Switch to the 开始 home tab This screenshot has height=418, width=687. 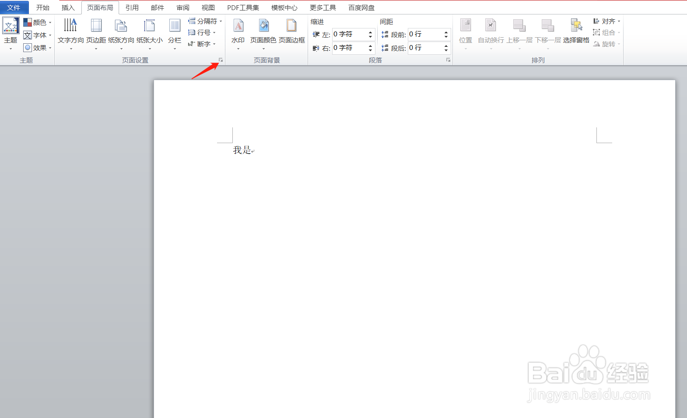[43, 7]
